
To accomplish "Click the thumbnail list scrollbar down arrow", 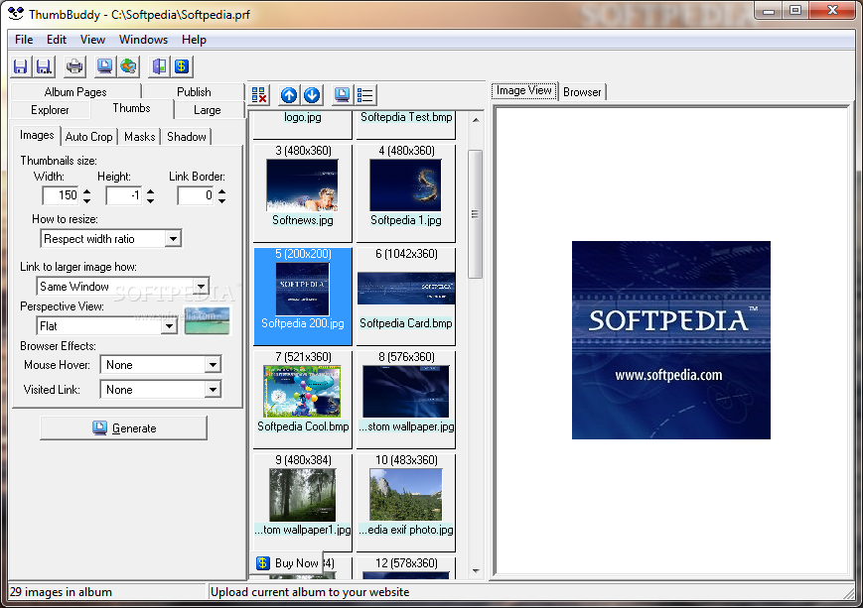I will tap(476, 571).
